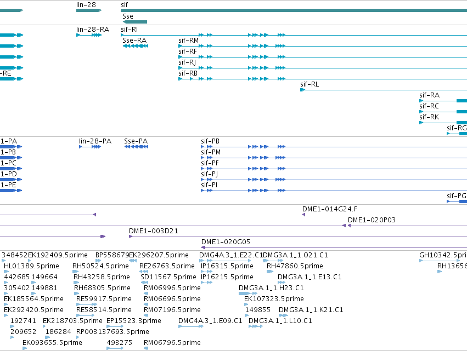Select EST EK185564.5prime

(6, 304)
